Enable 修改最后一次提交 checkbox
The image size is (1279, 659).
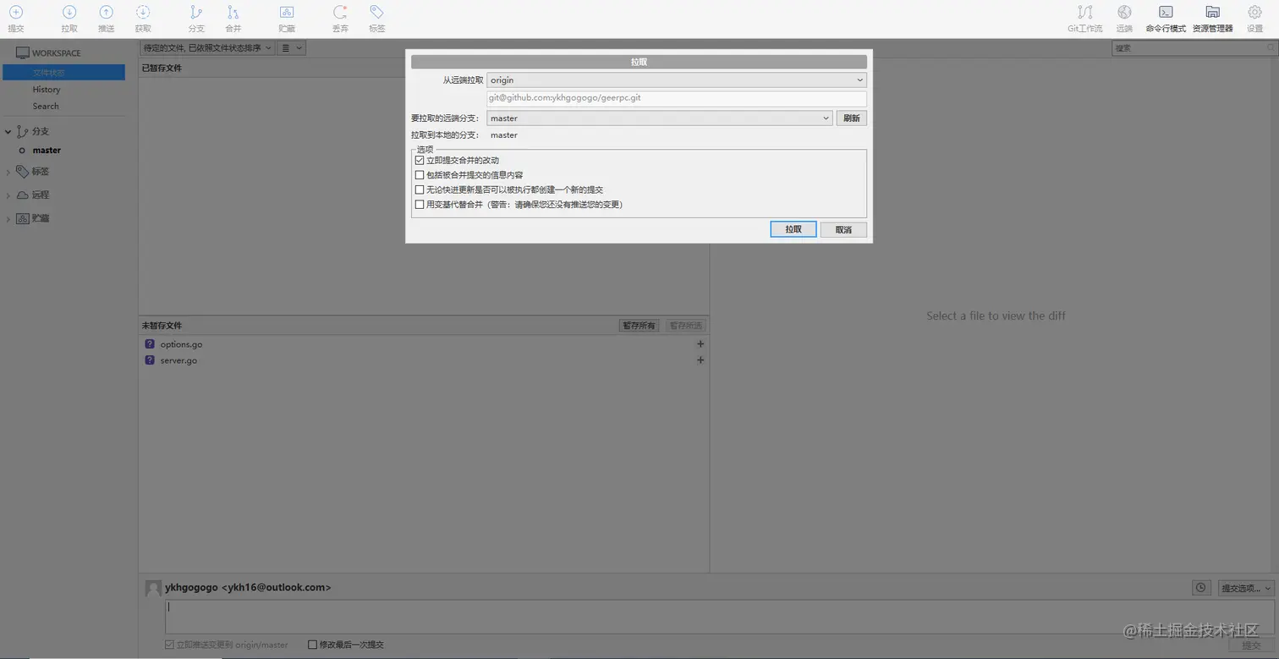click(x=313, y=645)
